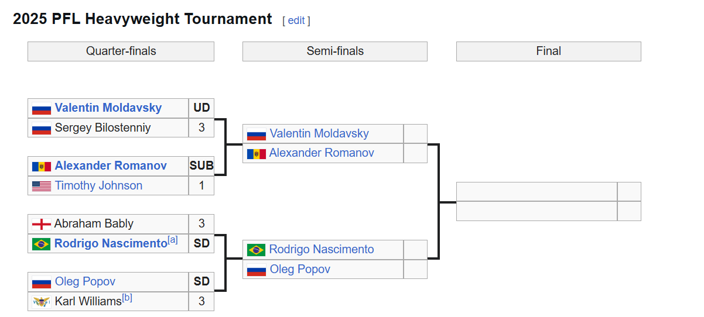Open the Oleg Popov quarter-final link

pyautogui.click(x=85, y=281)
